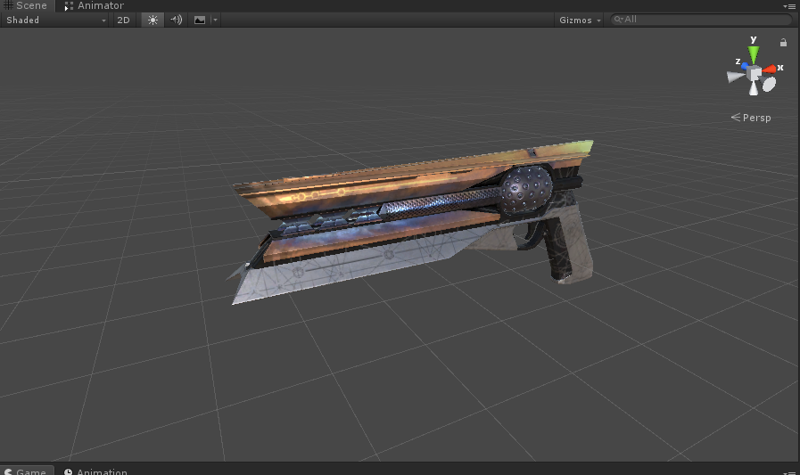
Task: Toggle scene audio with the speaker icon
Action: tap(177, 20)
